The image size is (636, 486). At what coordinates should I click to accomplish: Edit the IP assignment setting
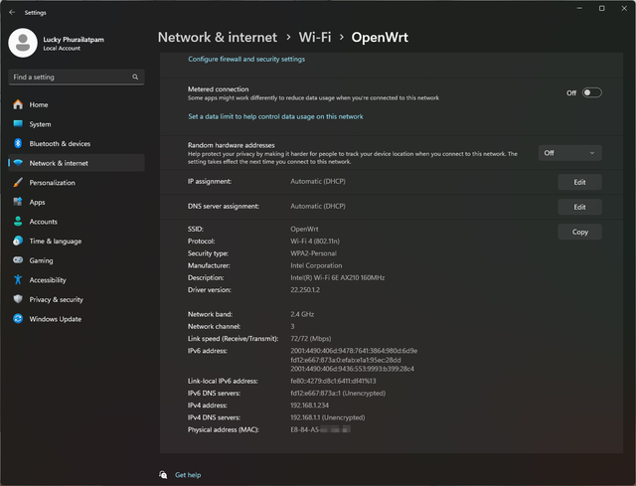tap(579, 182)
